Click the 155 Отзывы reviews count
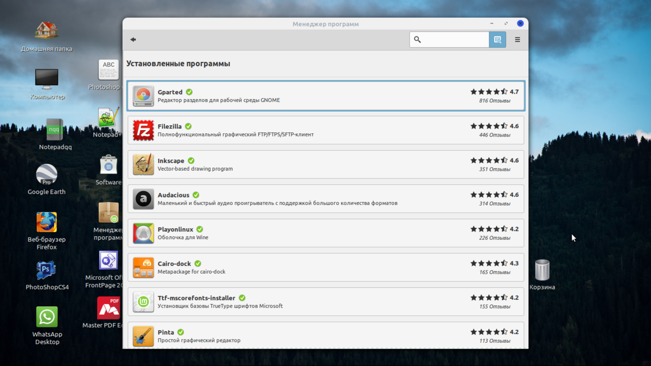The image size is (651, 366). point(495,307)
